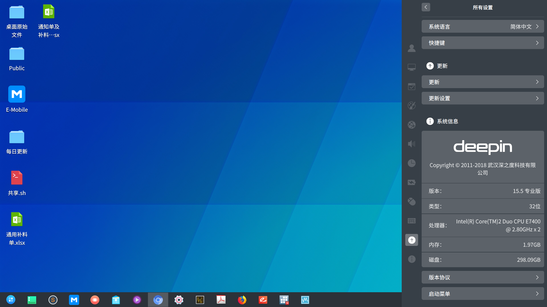Viewport: 547px width, 307px height.
Task: Open the Mouse icon in settings sidebar
Action: click(x=411, y=202)
